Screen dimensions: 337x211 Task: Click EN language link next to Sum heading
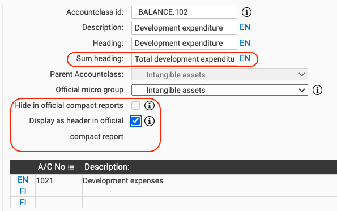(x=245, y=58)
